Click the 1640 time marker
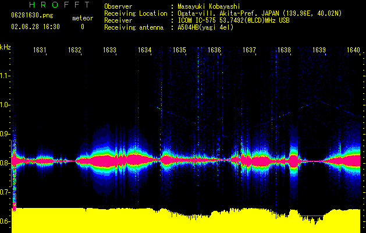The width and height of the screenshot is (366, 233). 353,50
